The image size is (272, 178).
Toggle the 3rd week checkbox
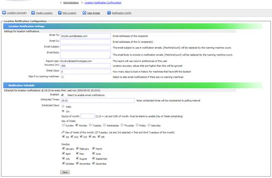click(x=81, y=136)
